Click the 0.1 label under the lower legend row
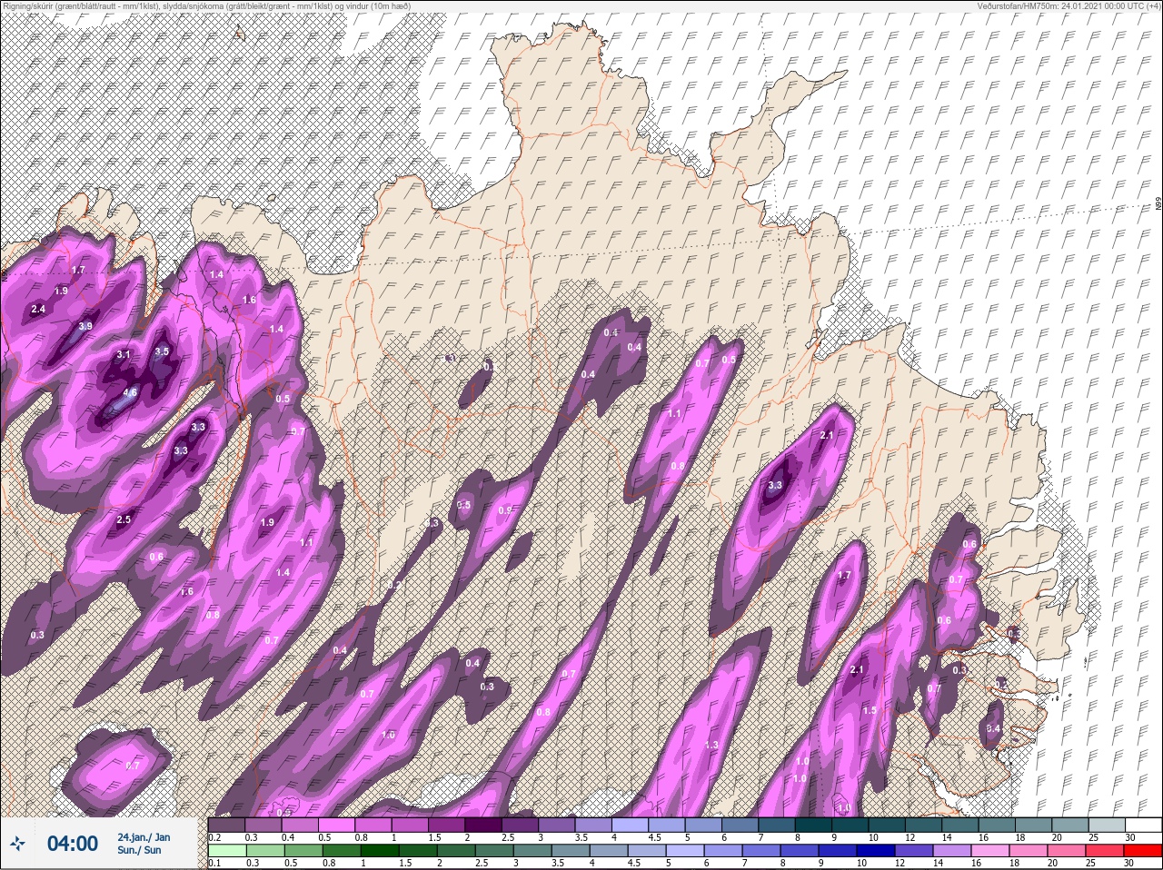This screenshot has height=870, width=1163. pos(215,863)
